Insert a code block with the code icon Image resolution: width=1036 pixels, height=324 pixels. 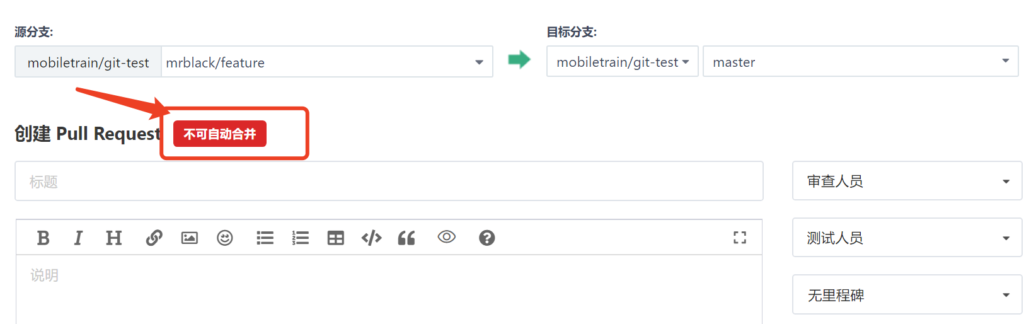pyautogui.click(x=371, y=238)
